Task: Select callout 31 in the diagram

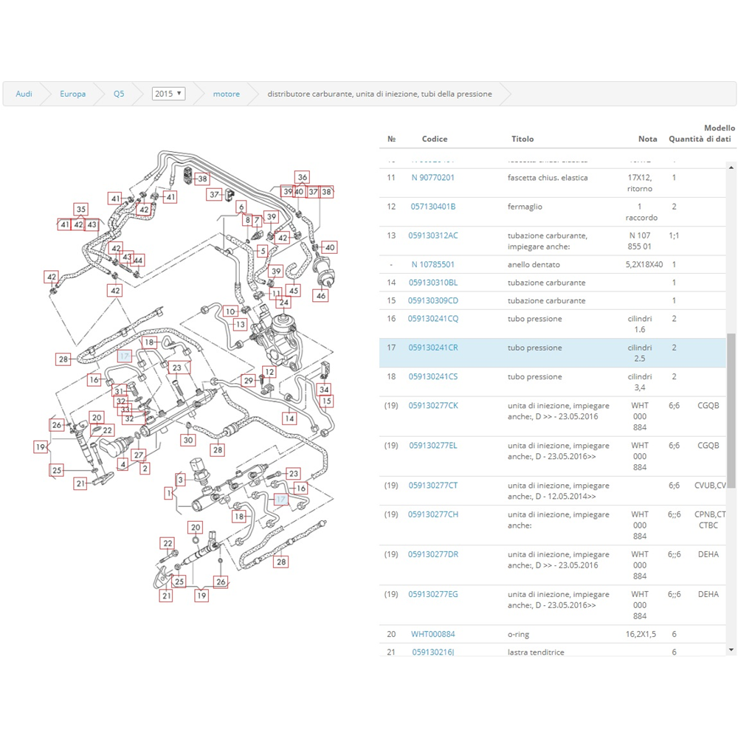Action: (x=119, y=390)
